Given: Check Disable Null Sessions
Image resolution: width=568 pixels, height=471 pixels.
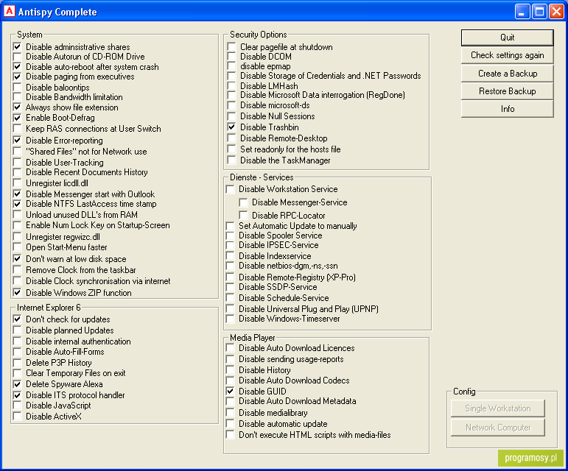Looking at the screenshot, I should (231, 116).
